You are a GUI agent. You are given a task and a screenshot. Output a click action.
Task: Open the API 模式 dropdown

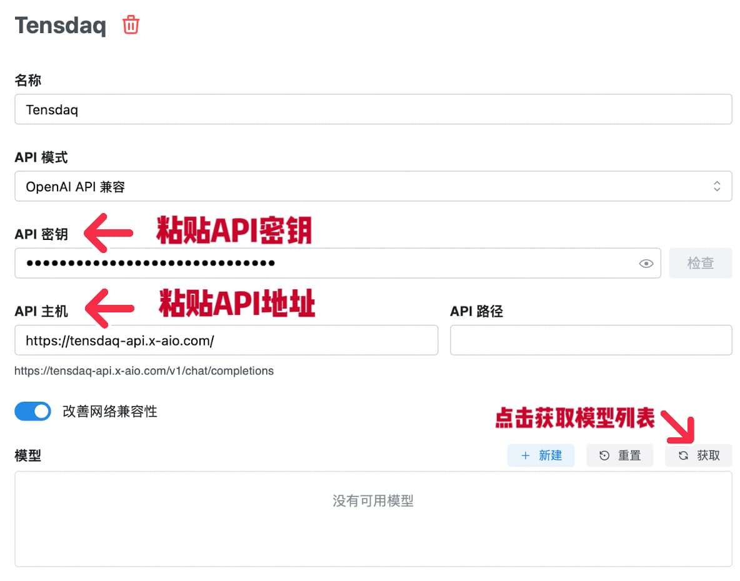[x=372, y=186]
